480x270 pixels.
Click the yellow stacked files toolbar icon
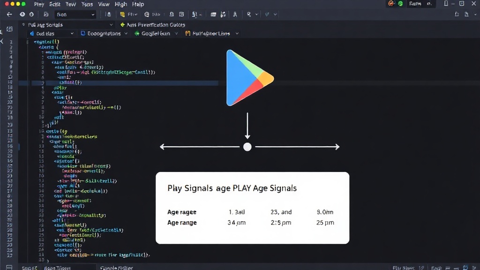click(x=122, y=15)
